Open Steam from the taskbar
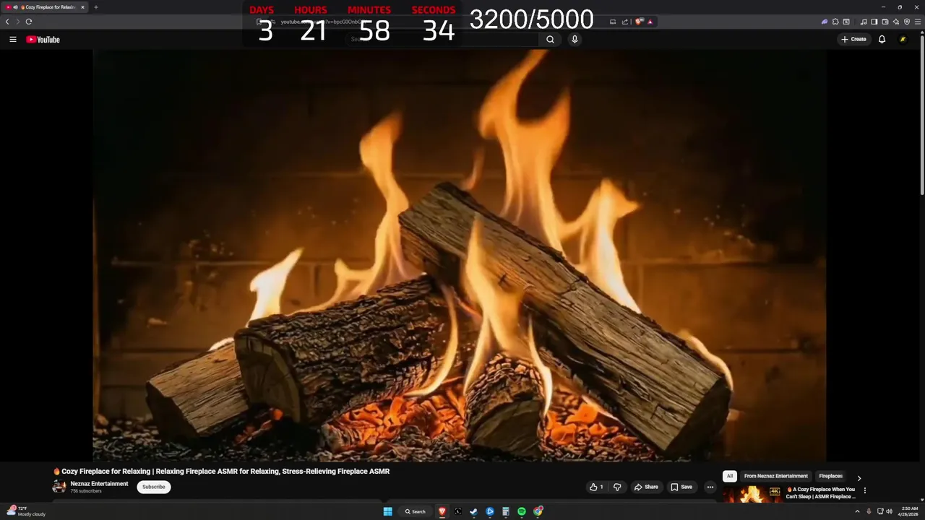The width and height of the screenshot is (925, 520). (474, 511)
